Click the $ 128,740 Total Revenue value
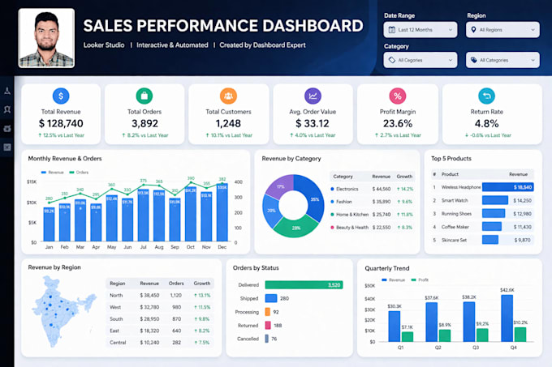Screen dimensions: 552x367 [x=61, y=123]
